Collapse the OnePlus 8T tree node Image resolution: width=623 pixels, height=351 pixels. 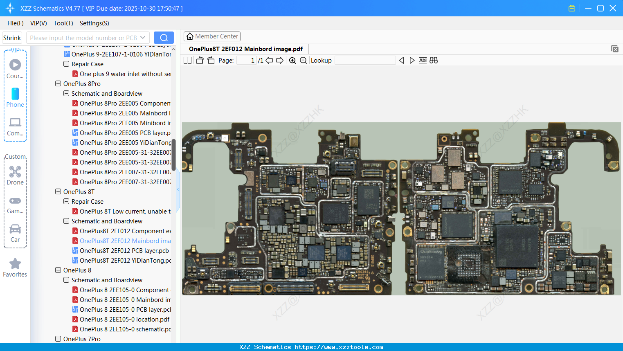coord(58,191)
